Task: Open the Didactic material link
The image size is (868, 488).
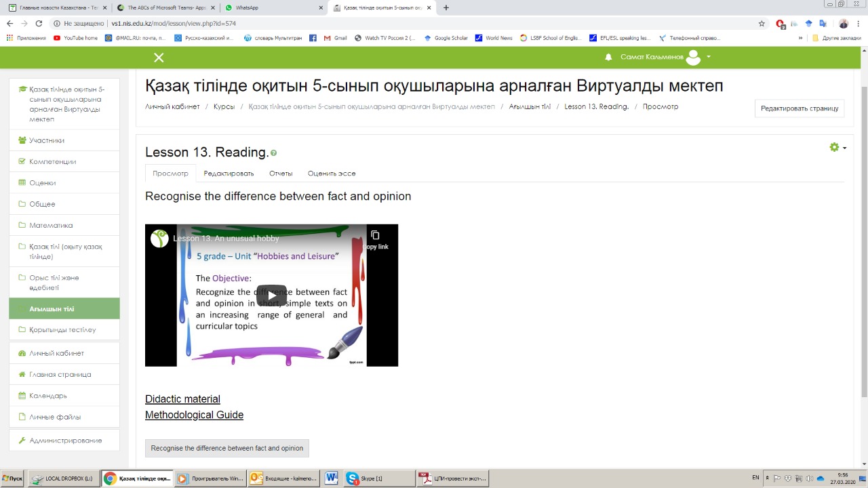Action: (x=182, y=399)
